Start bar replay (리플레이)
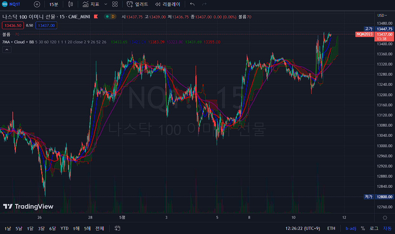The width and height of the screenshot is (395, 234). coord(168,4)
